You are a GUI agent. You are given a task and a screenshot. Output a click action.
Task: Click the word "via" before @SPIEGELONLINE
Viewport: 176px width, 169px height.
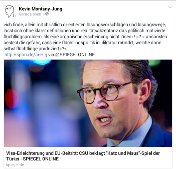(x=51, y=55)
